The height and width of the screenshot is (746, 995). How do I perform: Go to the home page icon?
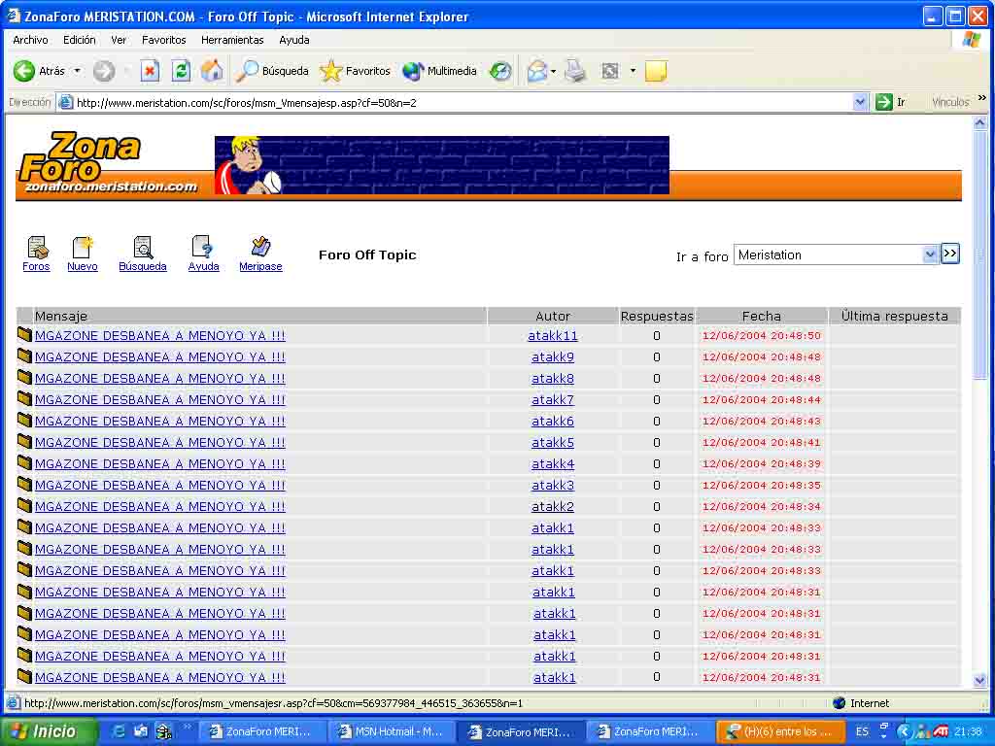click(x=212, y=71)
